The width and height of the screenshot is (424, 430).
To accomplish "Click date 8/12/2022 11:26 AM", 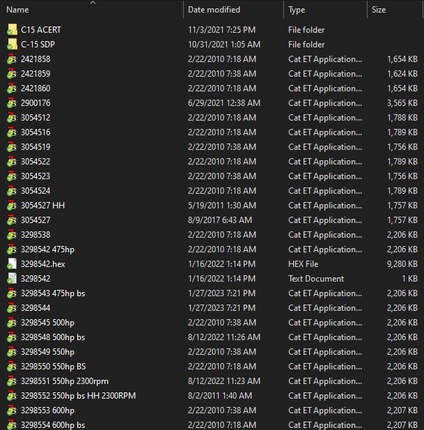I will pyautogui.click(x=224, y=337).
